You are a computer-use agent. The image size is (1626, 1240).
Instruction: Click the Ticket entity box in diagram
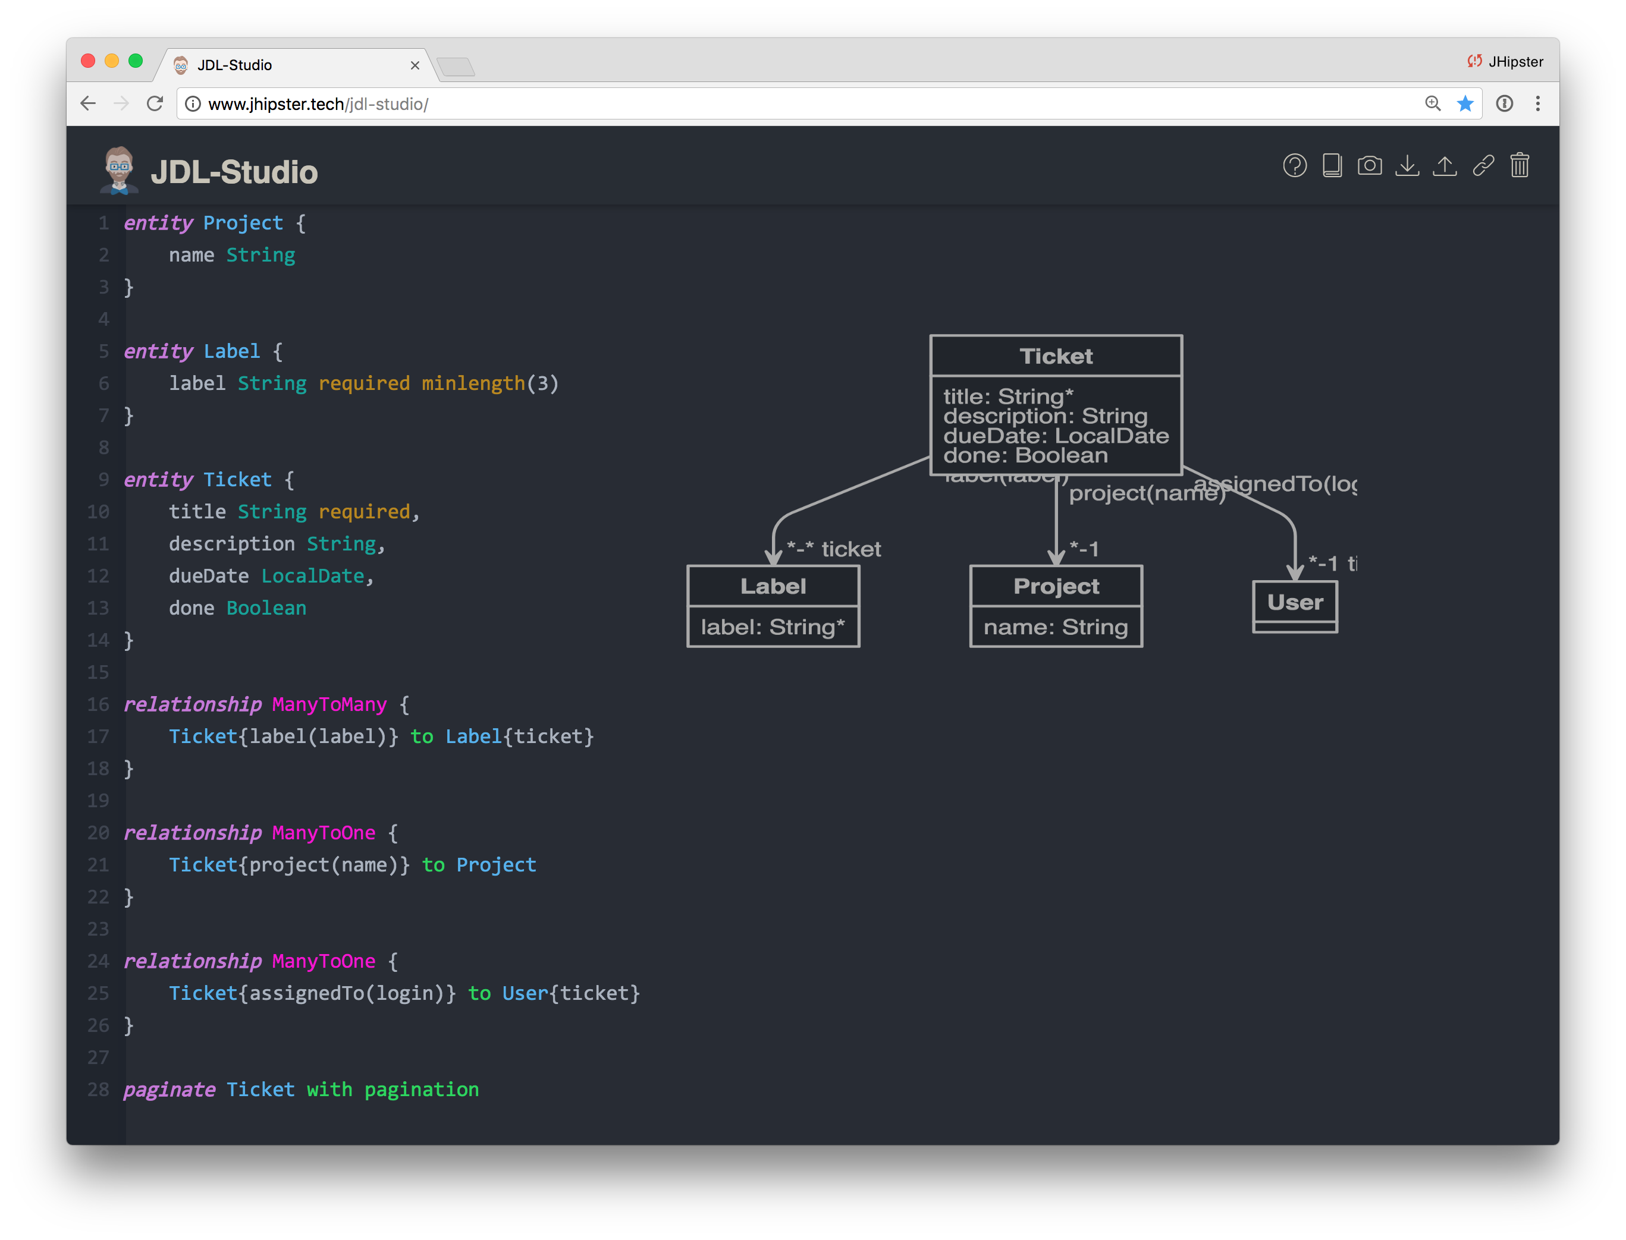(x=1056, y=405)
